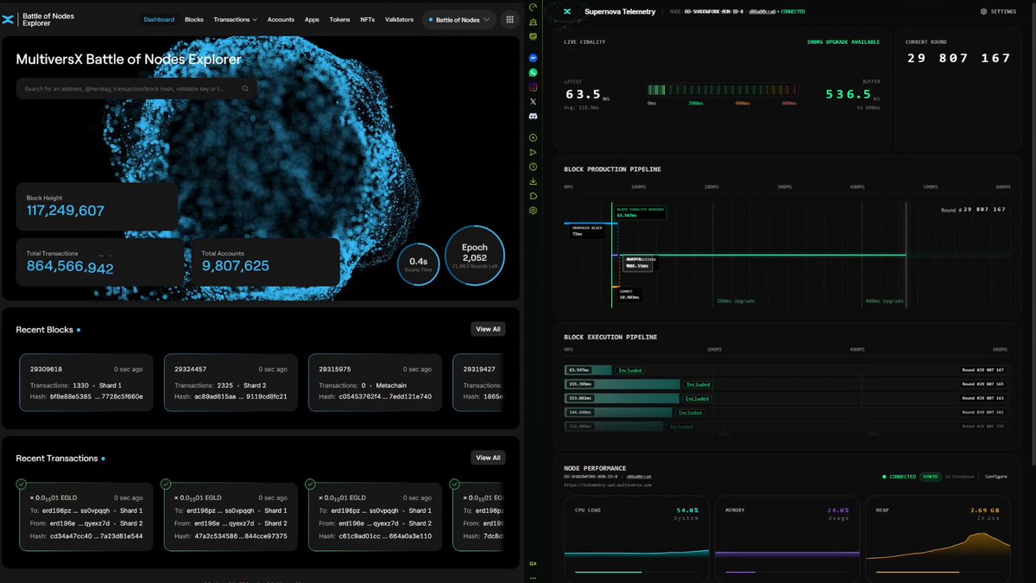
Task: Open block 29309618 link
Action: point(46,369)
